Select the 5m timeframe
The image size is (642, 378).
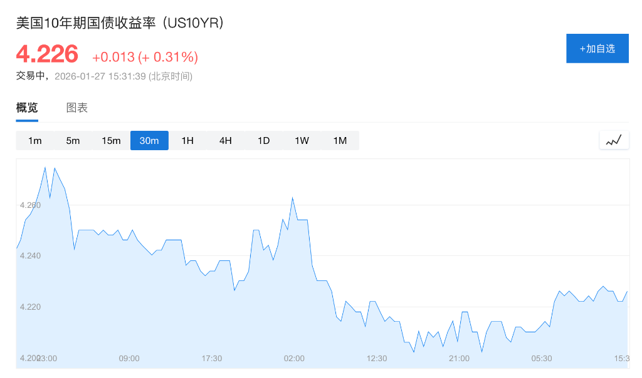(73, 141)
